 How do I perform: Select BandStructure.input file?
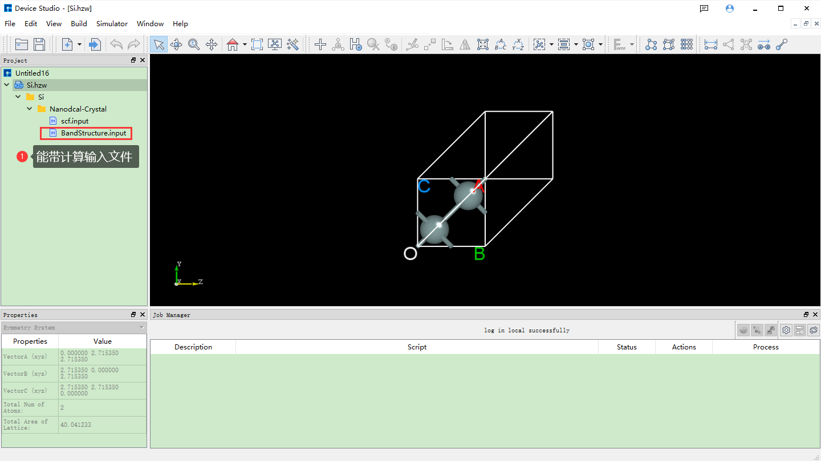click(94, 133)
